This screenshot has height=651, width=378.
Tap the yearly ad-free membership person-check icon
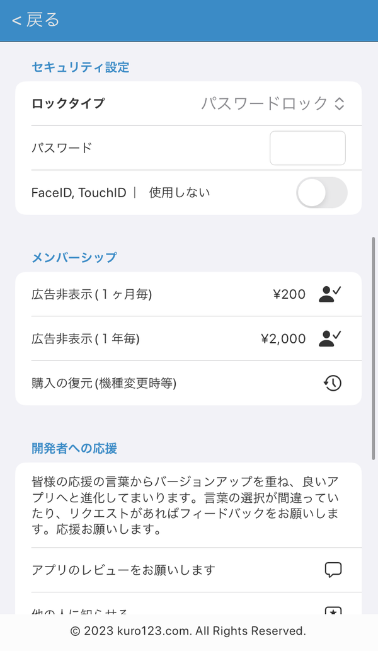330,338
